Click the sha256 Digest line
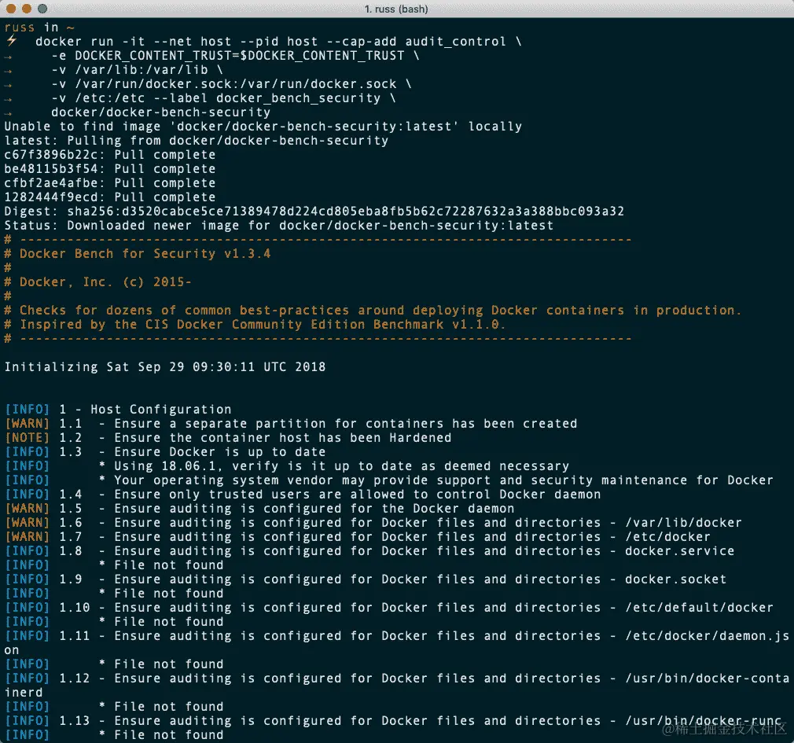 314,211
